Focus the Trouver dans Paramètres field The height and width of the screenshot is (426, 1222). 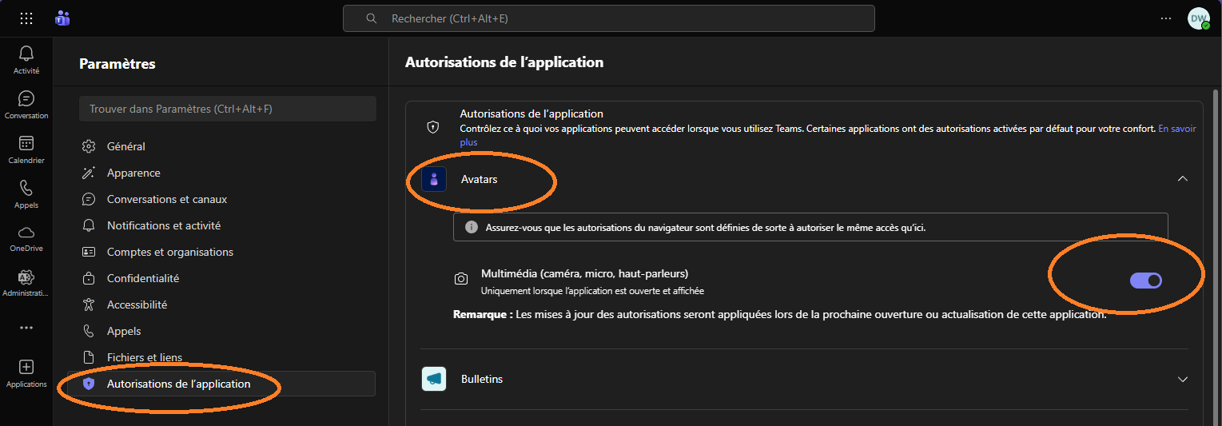(x=227, y=109)
